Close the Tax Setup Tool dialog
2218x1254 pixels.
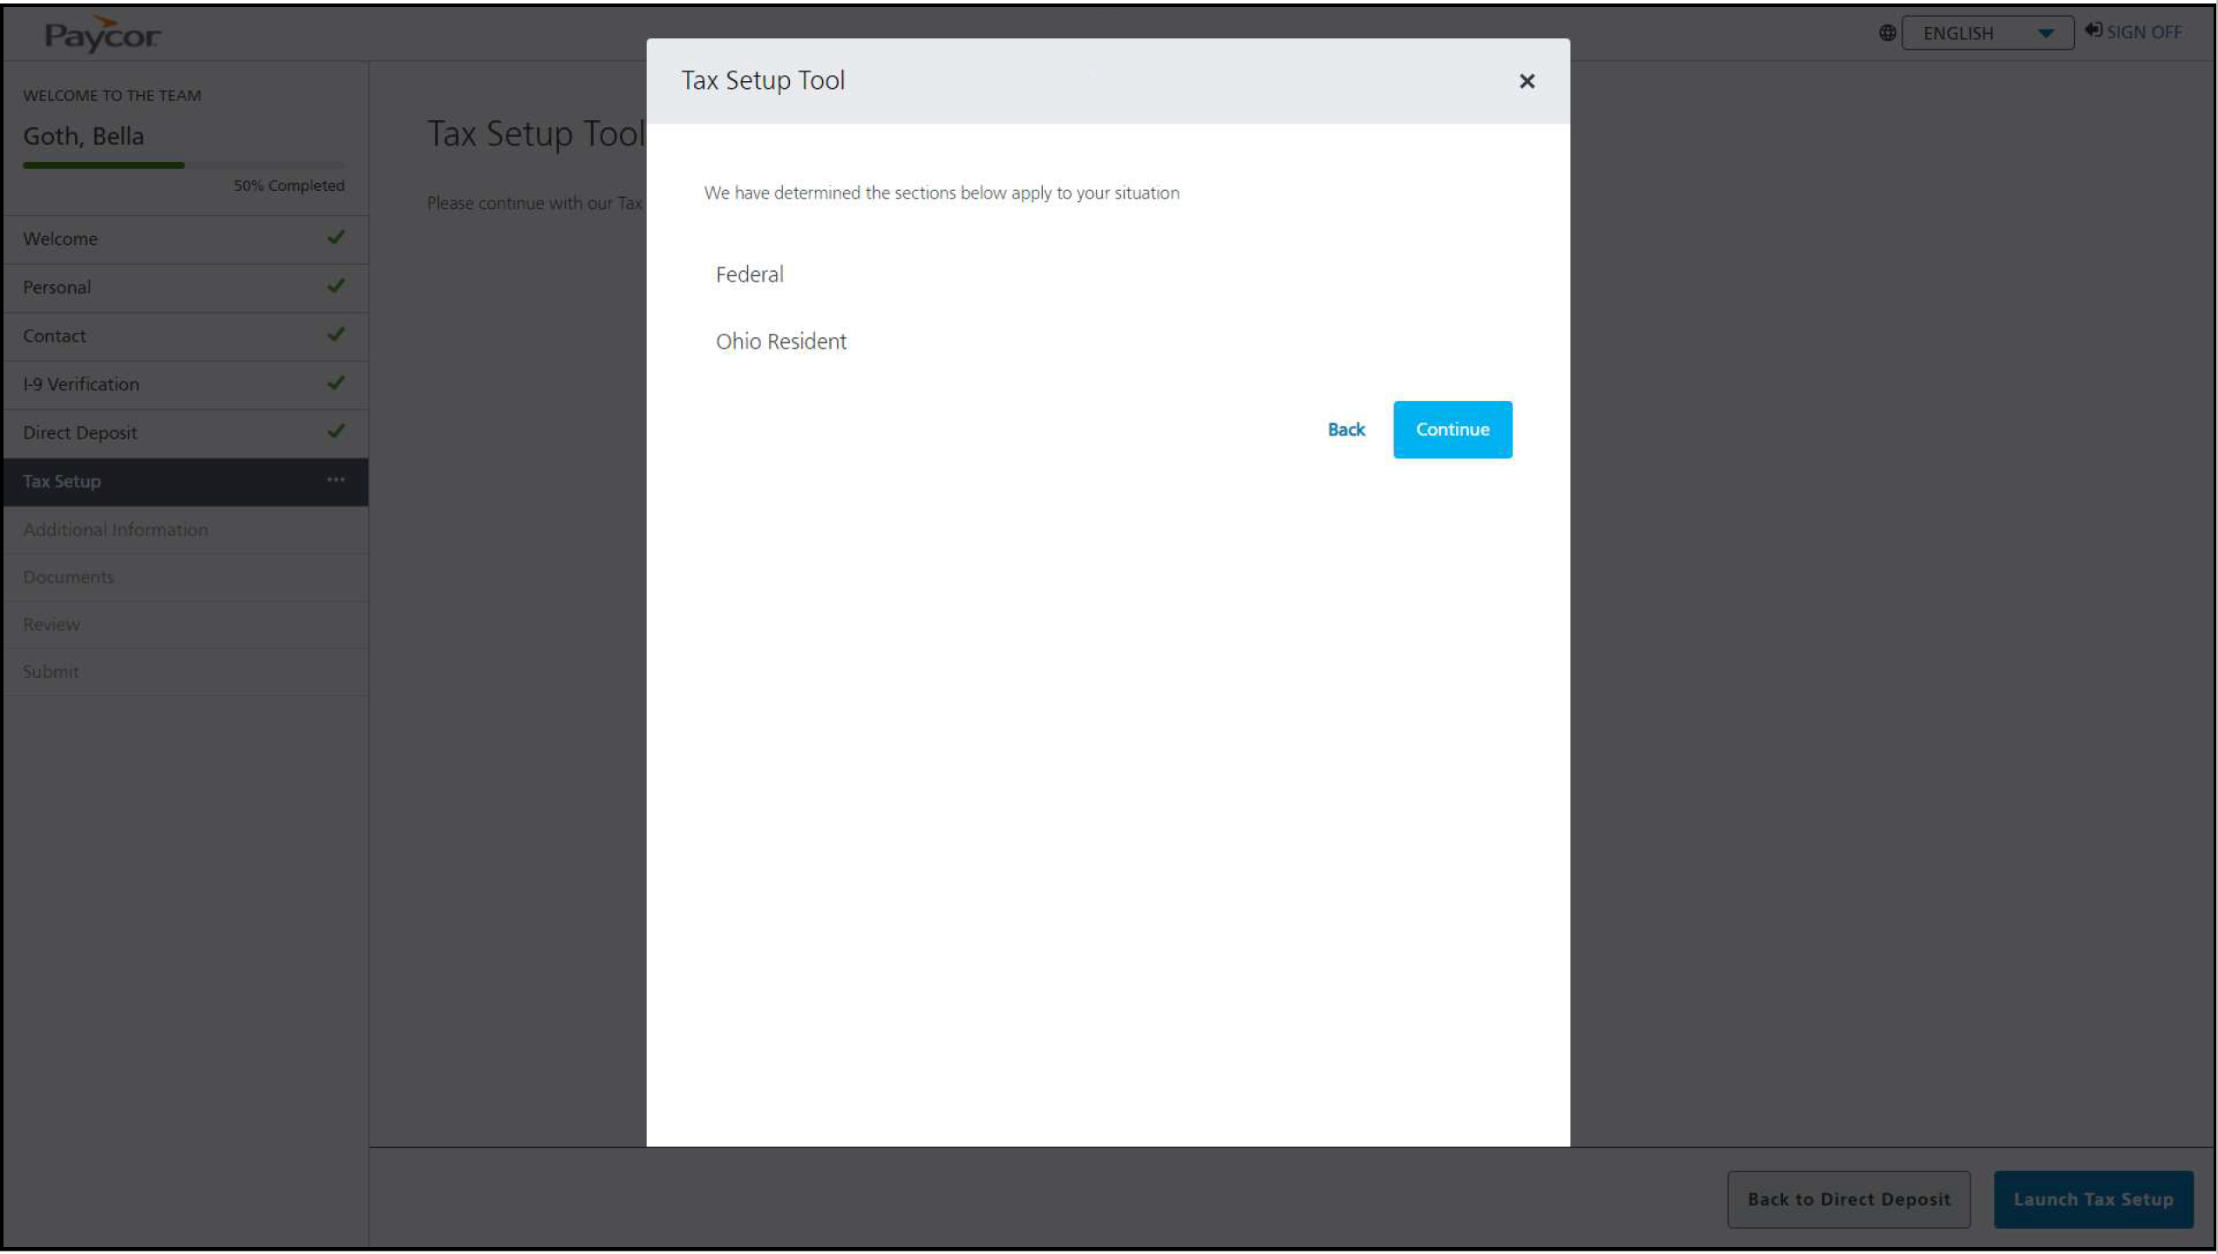tap(1526, 81)
